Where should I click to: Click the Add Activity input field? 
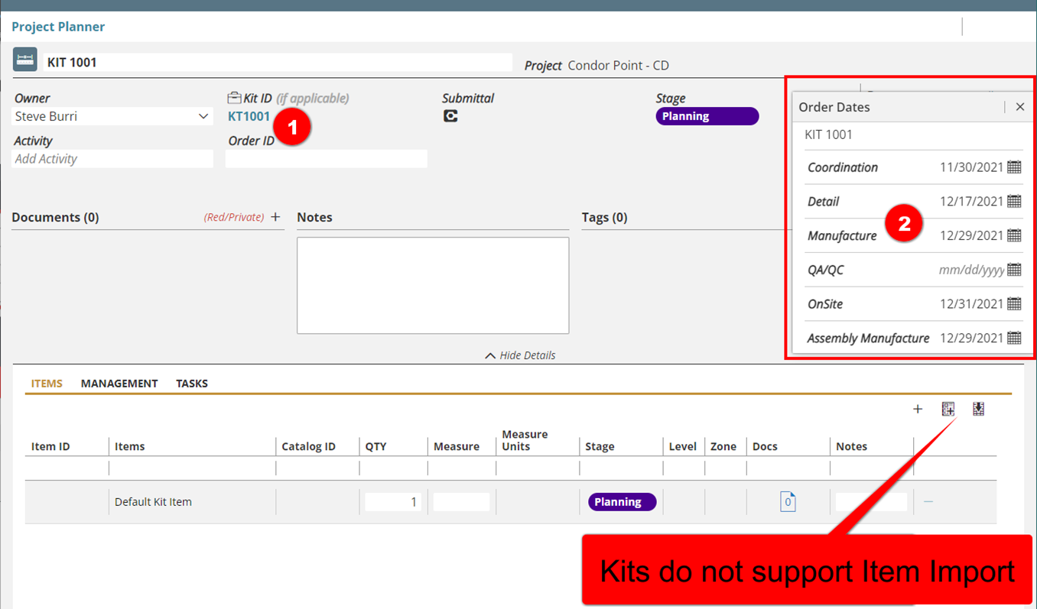click(x=113, y=159)
